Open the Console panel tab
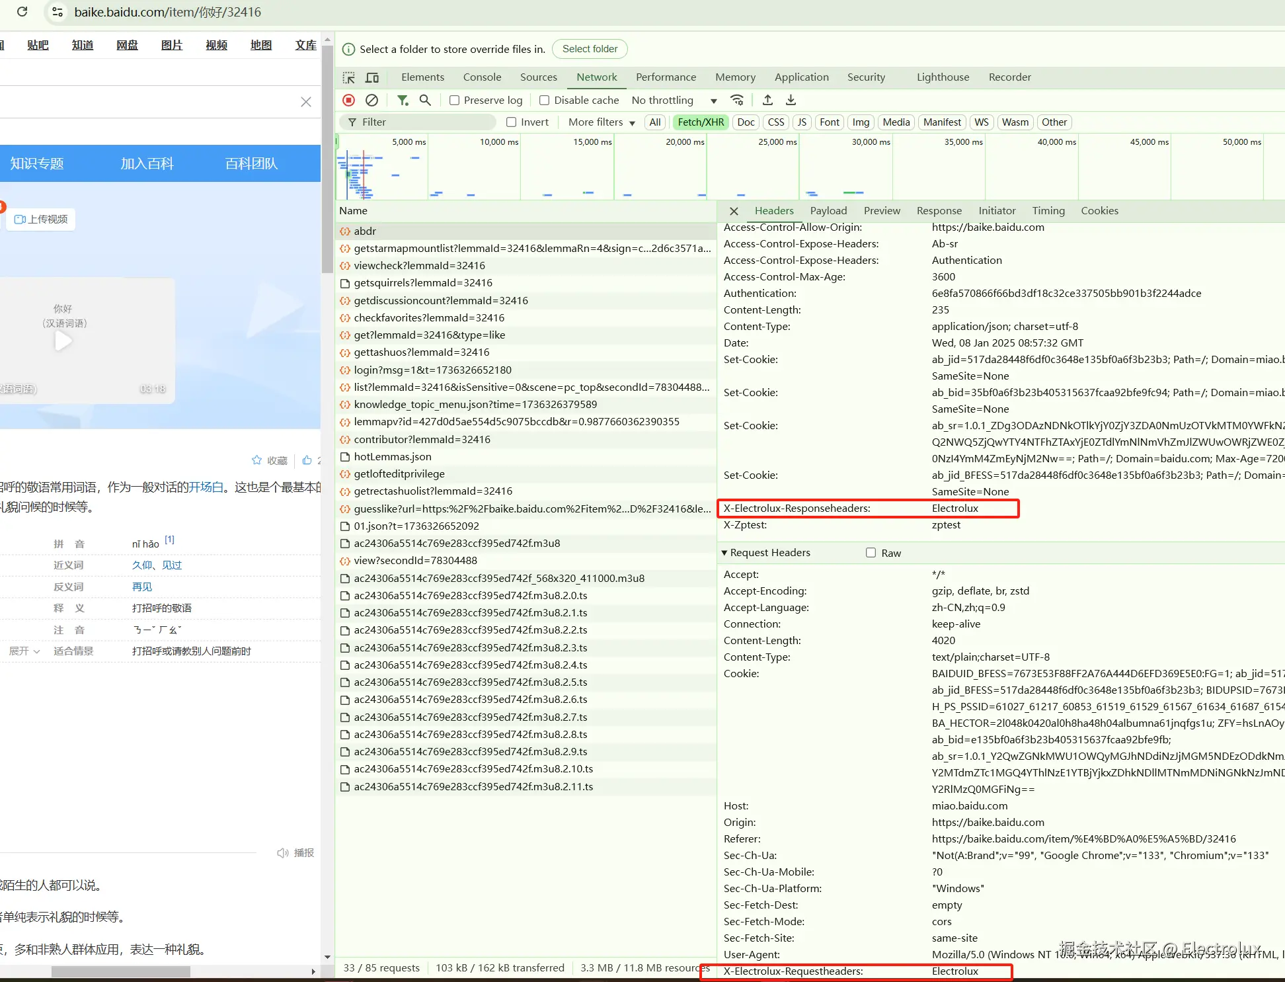1285x982 pixels. pos(482,77)
